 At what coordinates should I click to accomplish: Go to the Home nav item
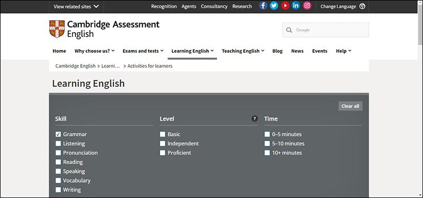pos(59,51)
